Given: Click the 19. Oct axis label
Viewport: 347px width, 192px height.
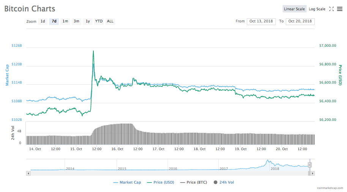Looking at the screenshot, I should (241, 149).
